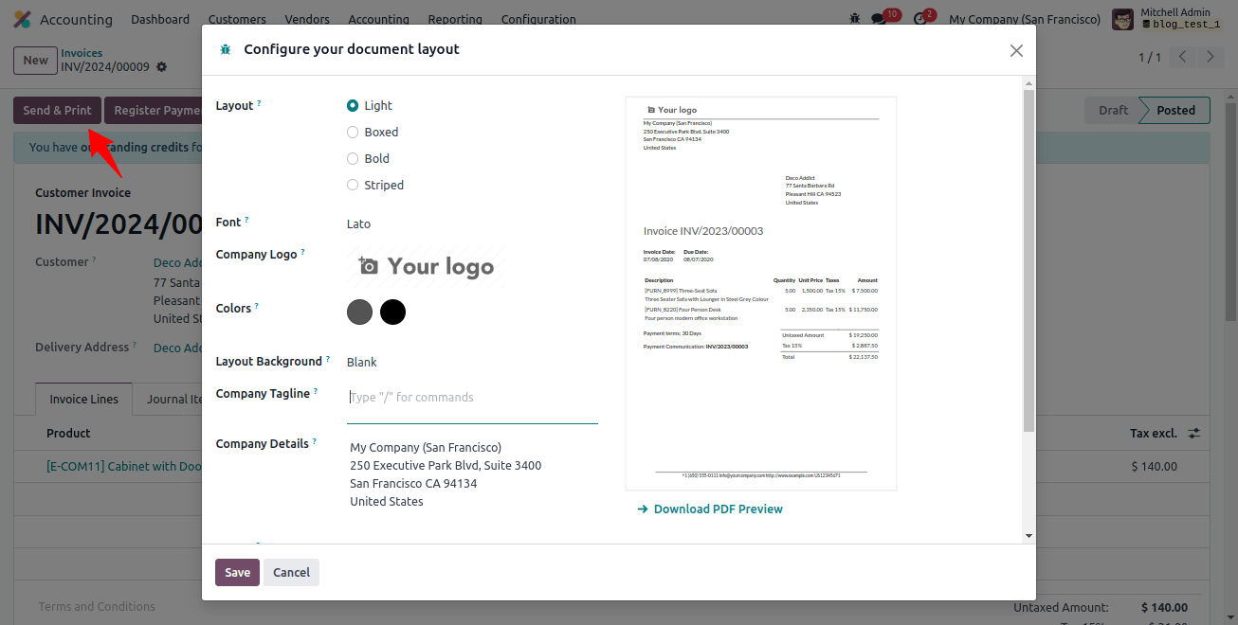This screenshot has height=625, width=1238.
Task: Click the dialog scrollbar up arrow
Action: pyautogui.click(x=1029, y=83)
